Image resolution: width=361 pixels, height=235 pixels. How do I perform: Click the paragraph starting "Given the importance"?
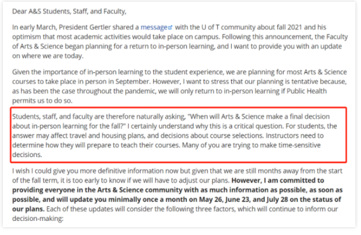[180, 86]
